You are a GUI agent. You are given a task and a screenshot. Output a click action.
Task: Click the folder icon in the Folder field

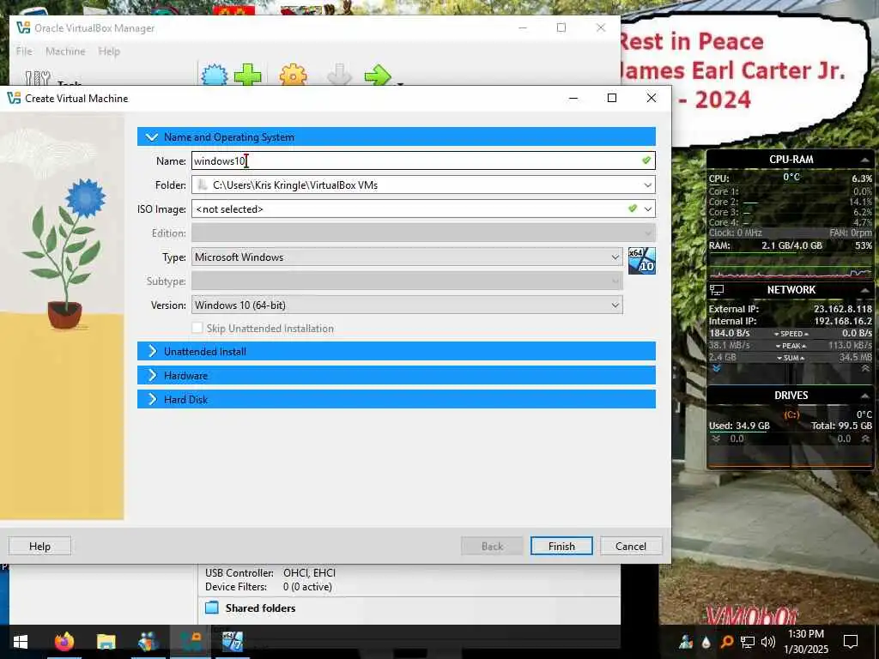203,185
